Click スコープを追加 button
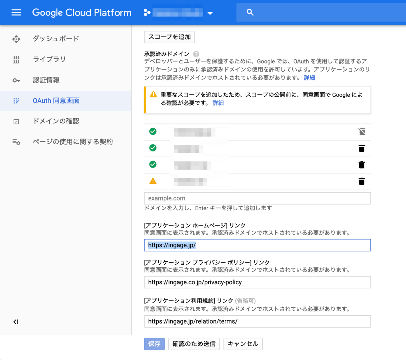This screenshot has width=406, height=360. click(x=170, y=37)
